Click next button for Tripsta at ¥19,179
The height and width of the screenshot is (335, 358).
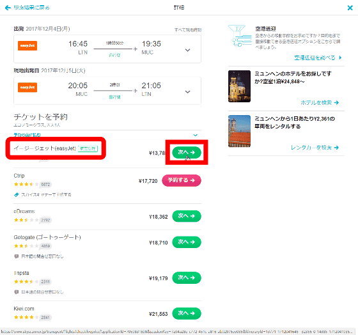click(x=187, y=277)
